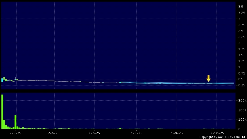The height and width of the screenshot is (139, 247).
Task: Click the 200K volume axis label
Action: pyautogui.click(x=242, y=110)
